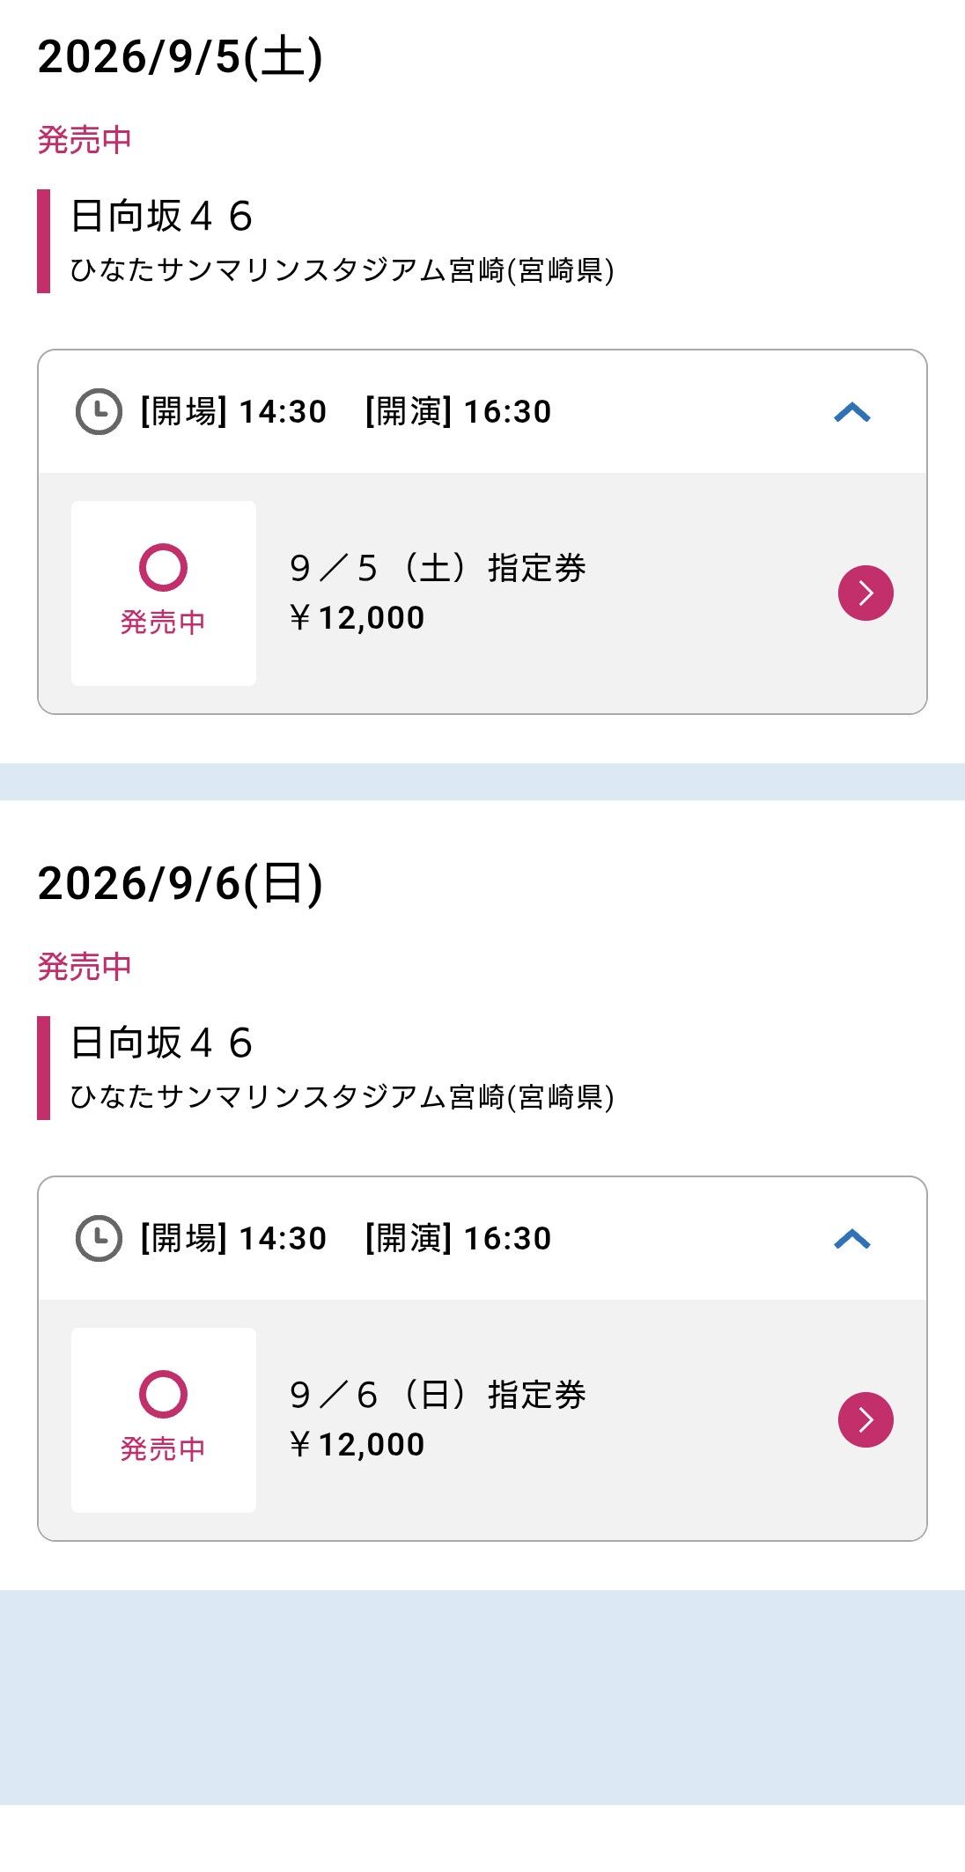Screen dimensions: 965x1872
Task: Select the 発売中 circle icon for 9/6
Action: 163,1394
